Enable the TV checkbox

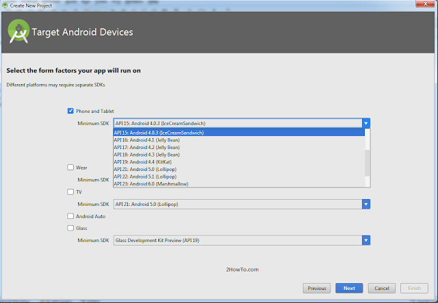point(70,192)
